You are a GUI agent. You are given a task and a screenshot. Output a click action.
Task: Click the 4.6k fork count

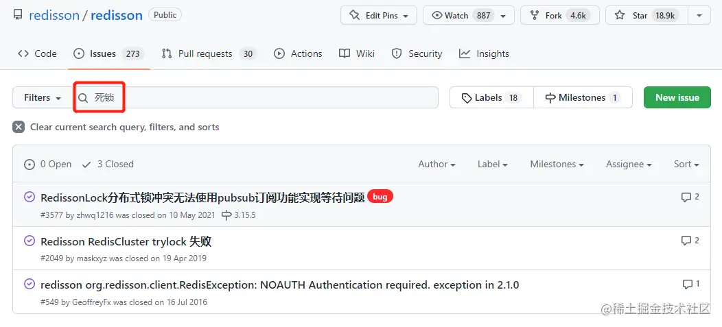pos(578,15)
